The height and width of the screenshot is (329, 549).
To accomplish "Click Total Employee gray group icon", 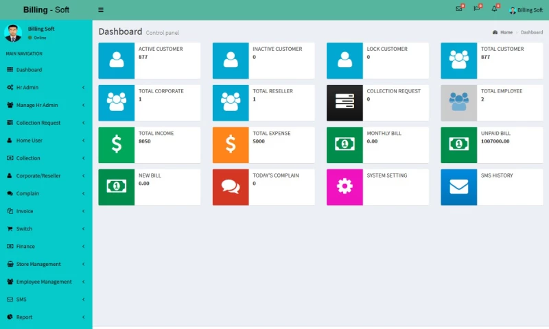I will pyautogui.click(x=458, y=103).
